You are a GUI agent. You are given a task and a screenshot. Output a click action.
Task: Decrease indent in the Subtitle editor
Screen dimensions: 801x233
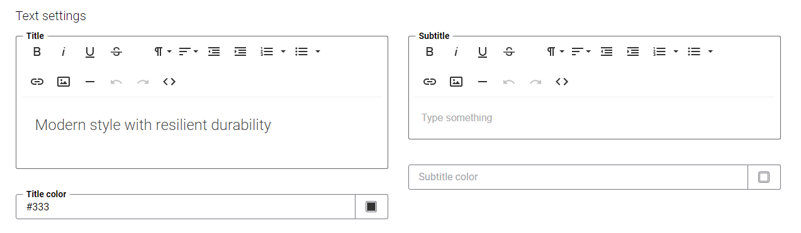pyautogui.click(x=607, y=51)
